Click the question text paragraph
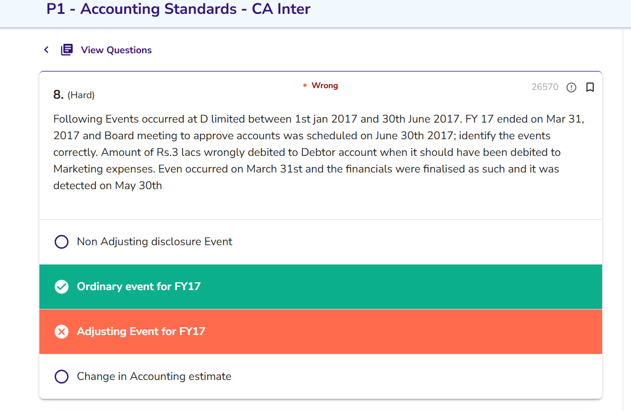631x411 pixels. coord(319,152)
